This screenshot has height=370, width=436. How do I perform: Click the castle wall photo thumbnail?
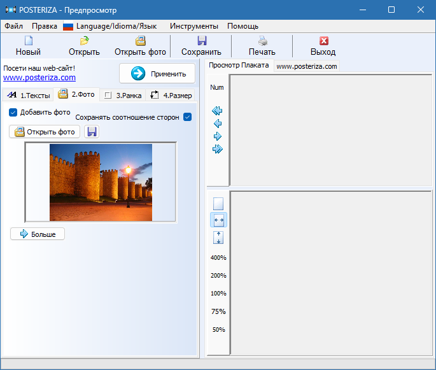coord(101,183)
